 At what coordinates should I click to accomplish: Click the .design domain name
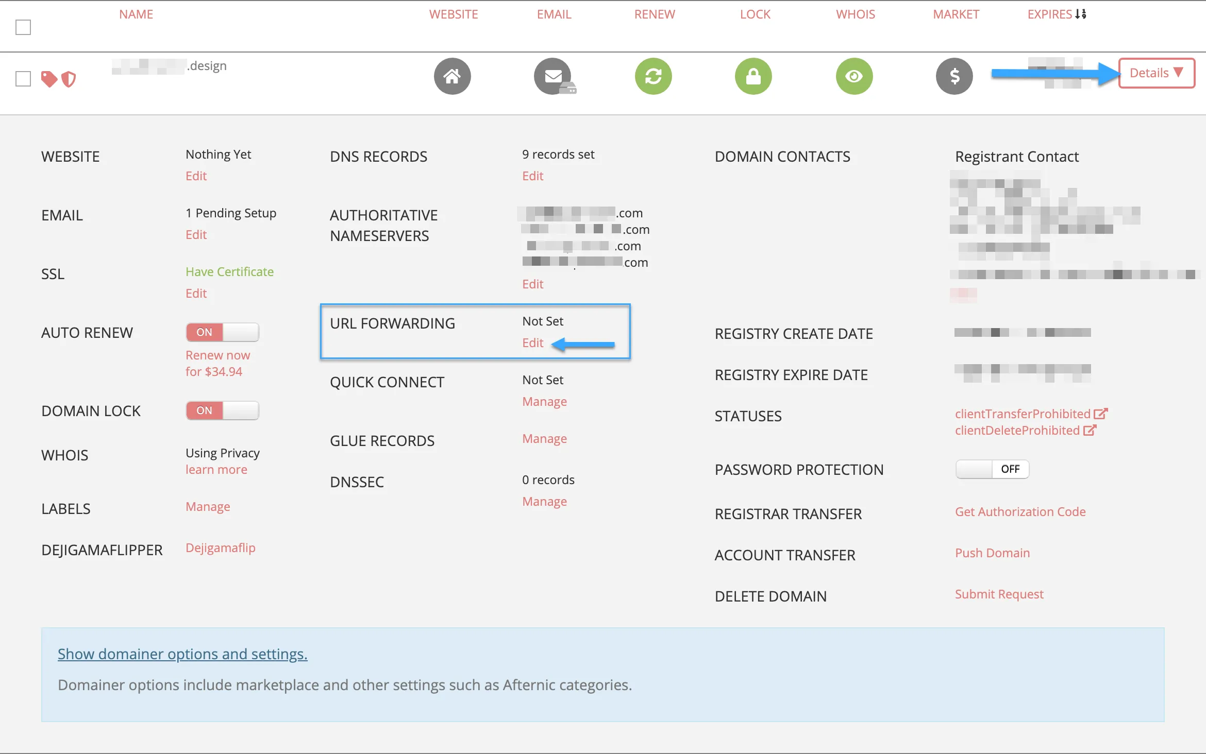[169, 66]
